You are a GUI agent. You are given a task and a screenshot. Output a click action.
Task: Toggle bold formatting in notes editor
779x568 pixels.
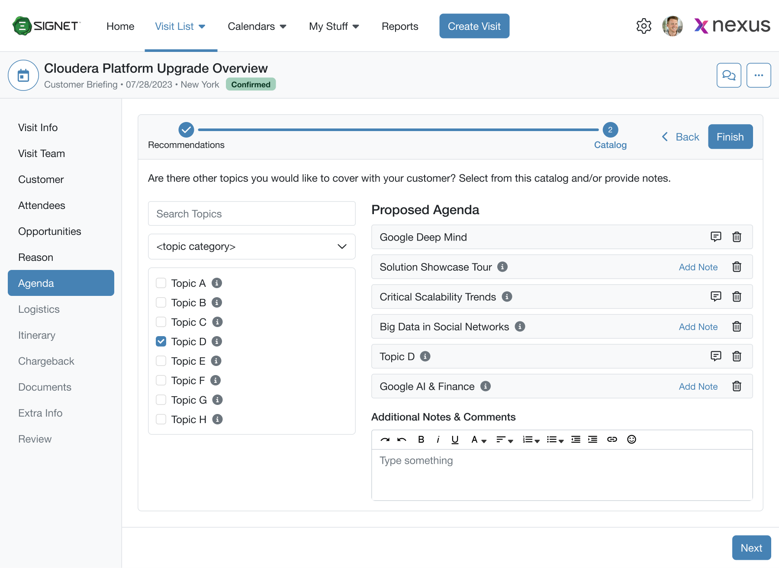pos(421,439)
